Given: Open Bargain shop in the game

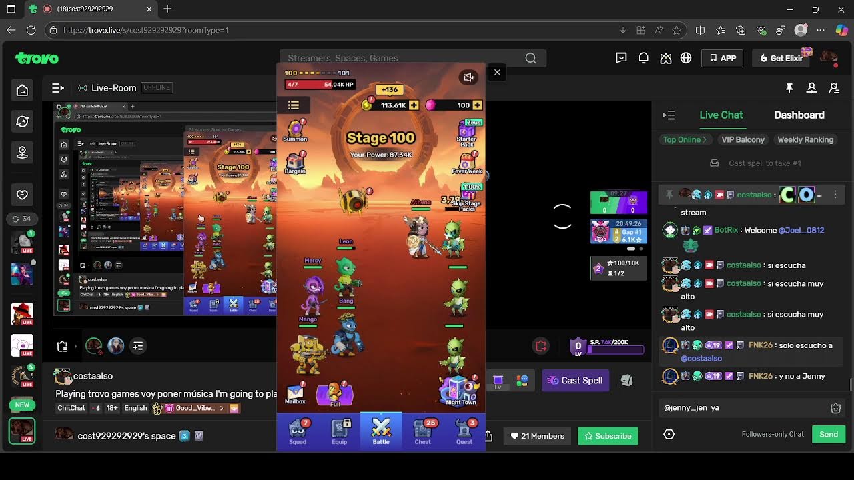Looking at the screenshot, I should coord(295,163).
